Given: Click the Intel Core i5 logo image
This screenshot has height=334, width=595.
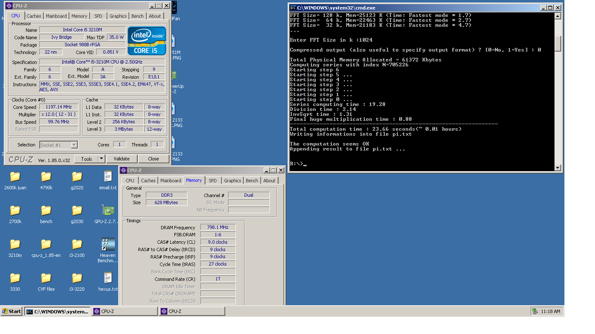Looking at the screenshot, I should coord(147,41).
